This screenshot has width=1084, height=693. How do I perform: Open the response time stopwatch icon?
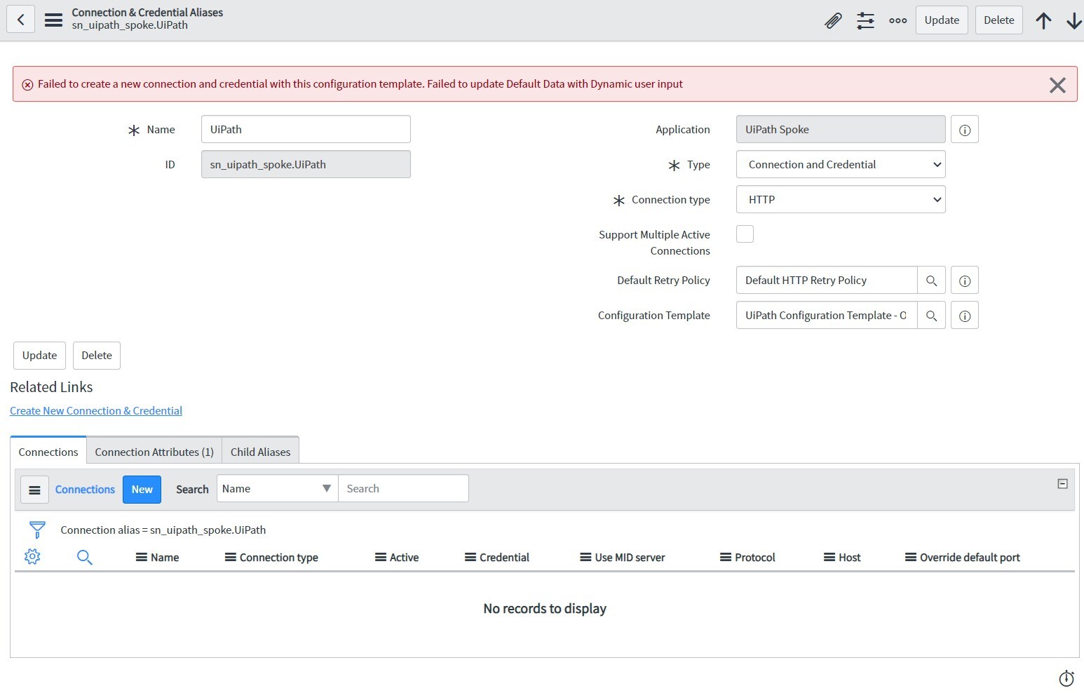click(x=1066, y=678)
